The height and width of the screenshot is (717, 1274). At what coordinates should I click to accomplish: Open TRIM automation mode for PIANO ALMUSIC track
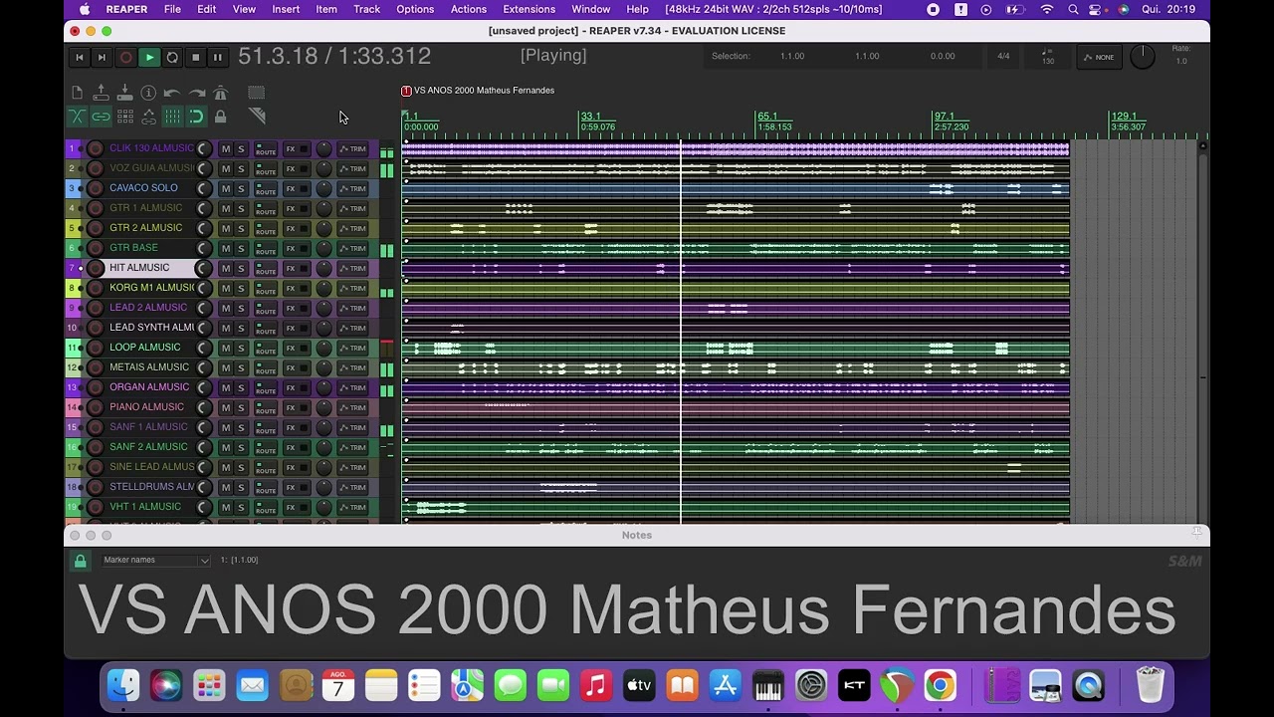coord(352,407)
